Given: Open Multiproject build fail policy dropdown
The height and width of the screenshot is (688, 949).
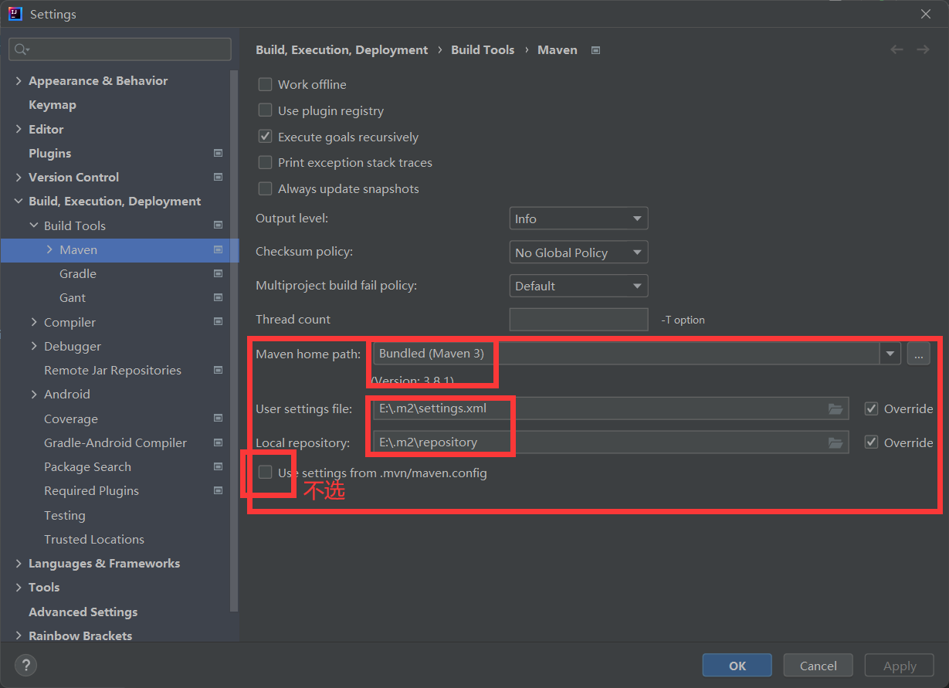Looking at the screenshot, I should 578,286.
